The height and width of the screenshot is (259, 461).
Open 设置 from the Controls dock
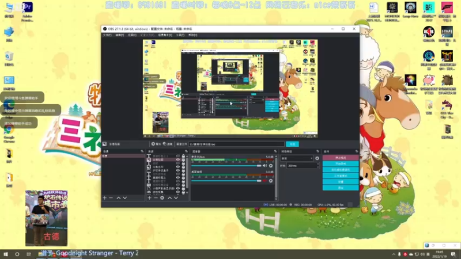[341, 182]
